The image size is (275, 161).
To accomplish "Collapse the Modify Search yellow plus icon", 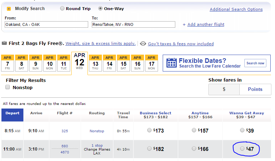I will [9, 9].
